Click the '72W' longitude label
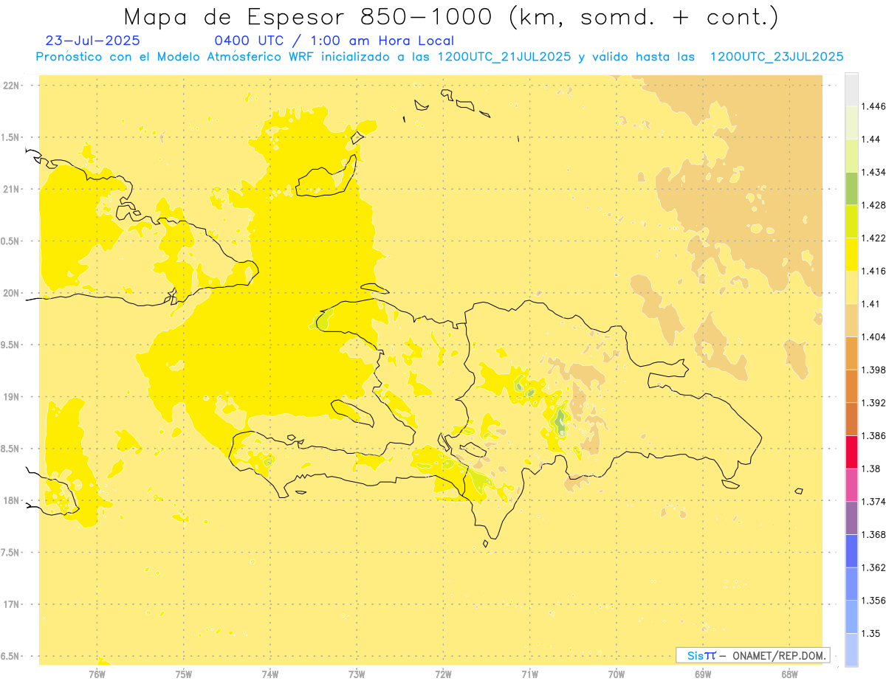This screenshot has height=684, width=886. [x=443, y=674]
